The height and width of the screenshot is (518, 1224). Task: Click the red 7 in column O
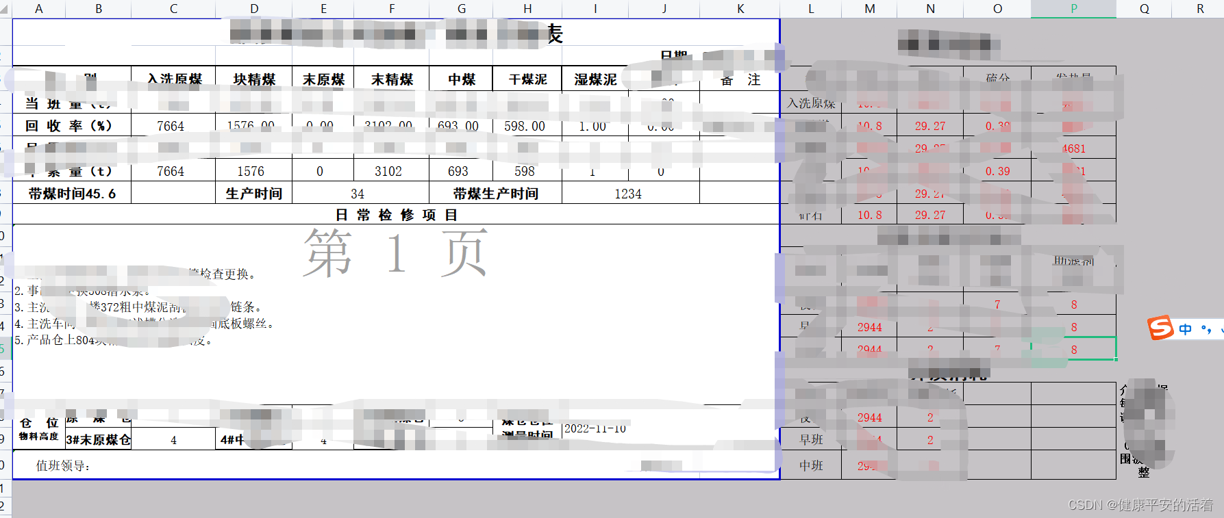tap(997, 305)
